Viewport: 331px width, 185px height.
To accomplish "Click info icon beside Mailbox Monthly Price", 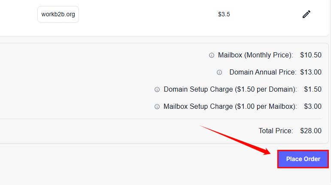I will tap(211, 55).
